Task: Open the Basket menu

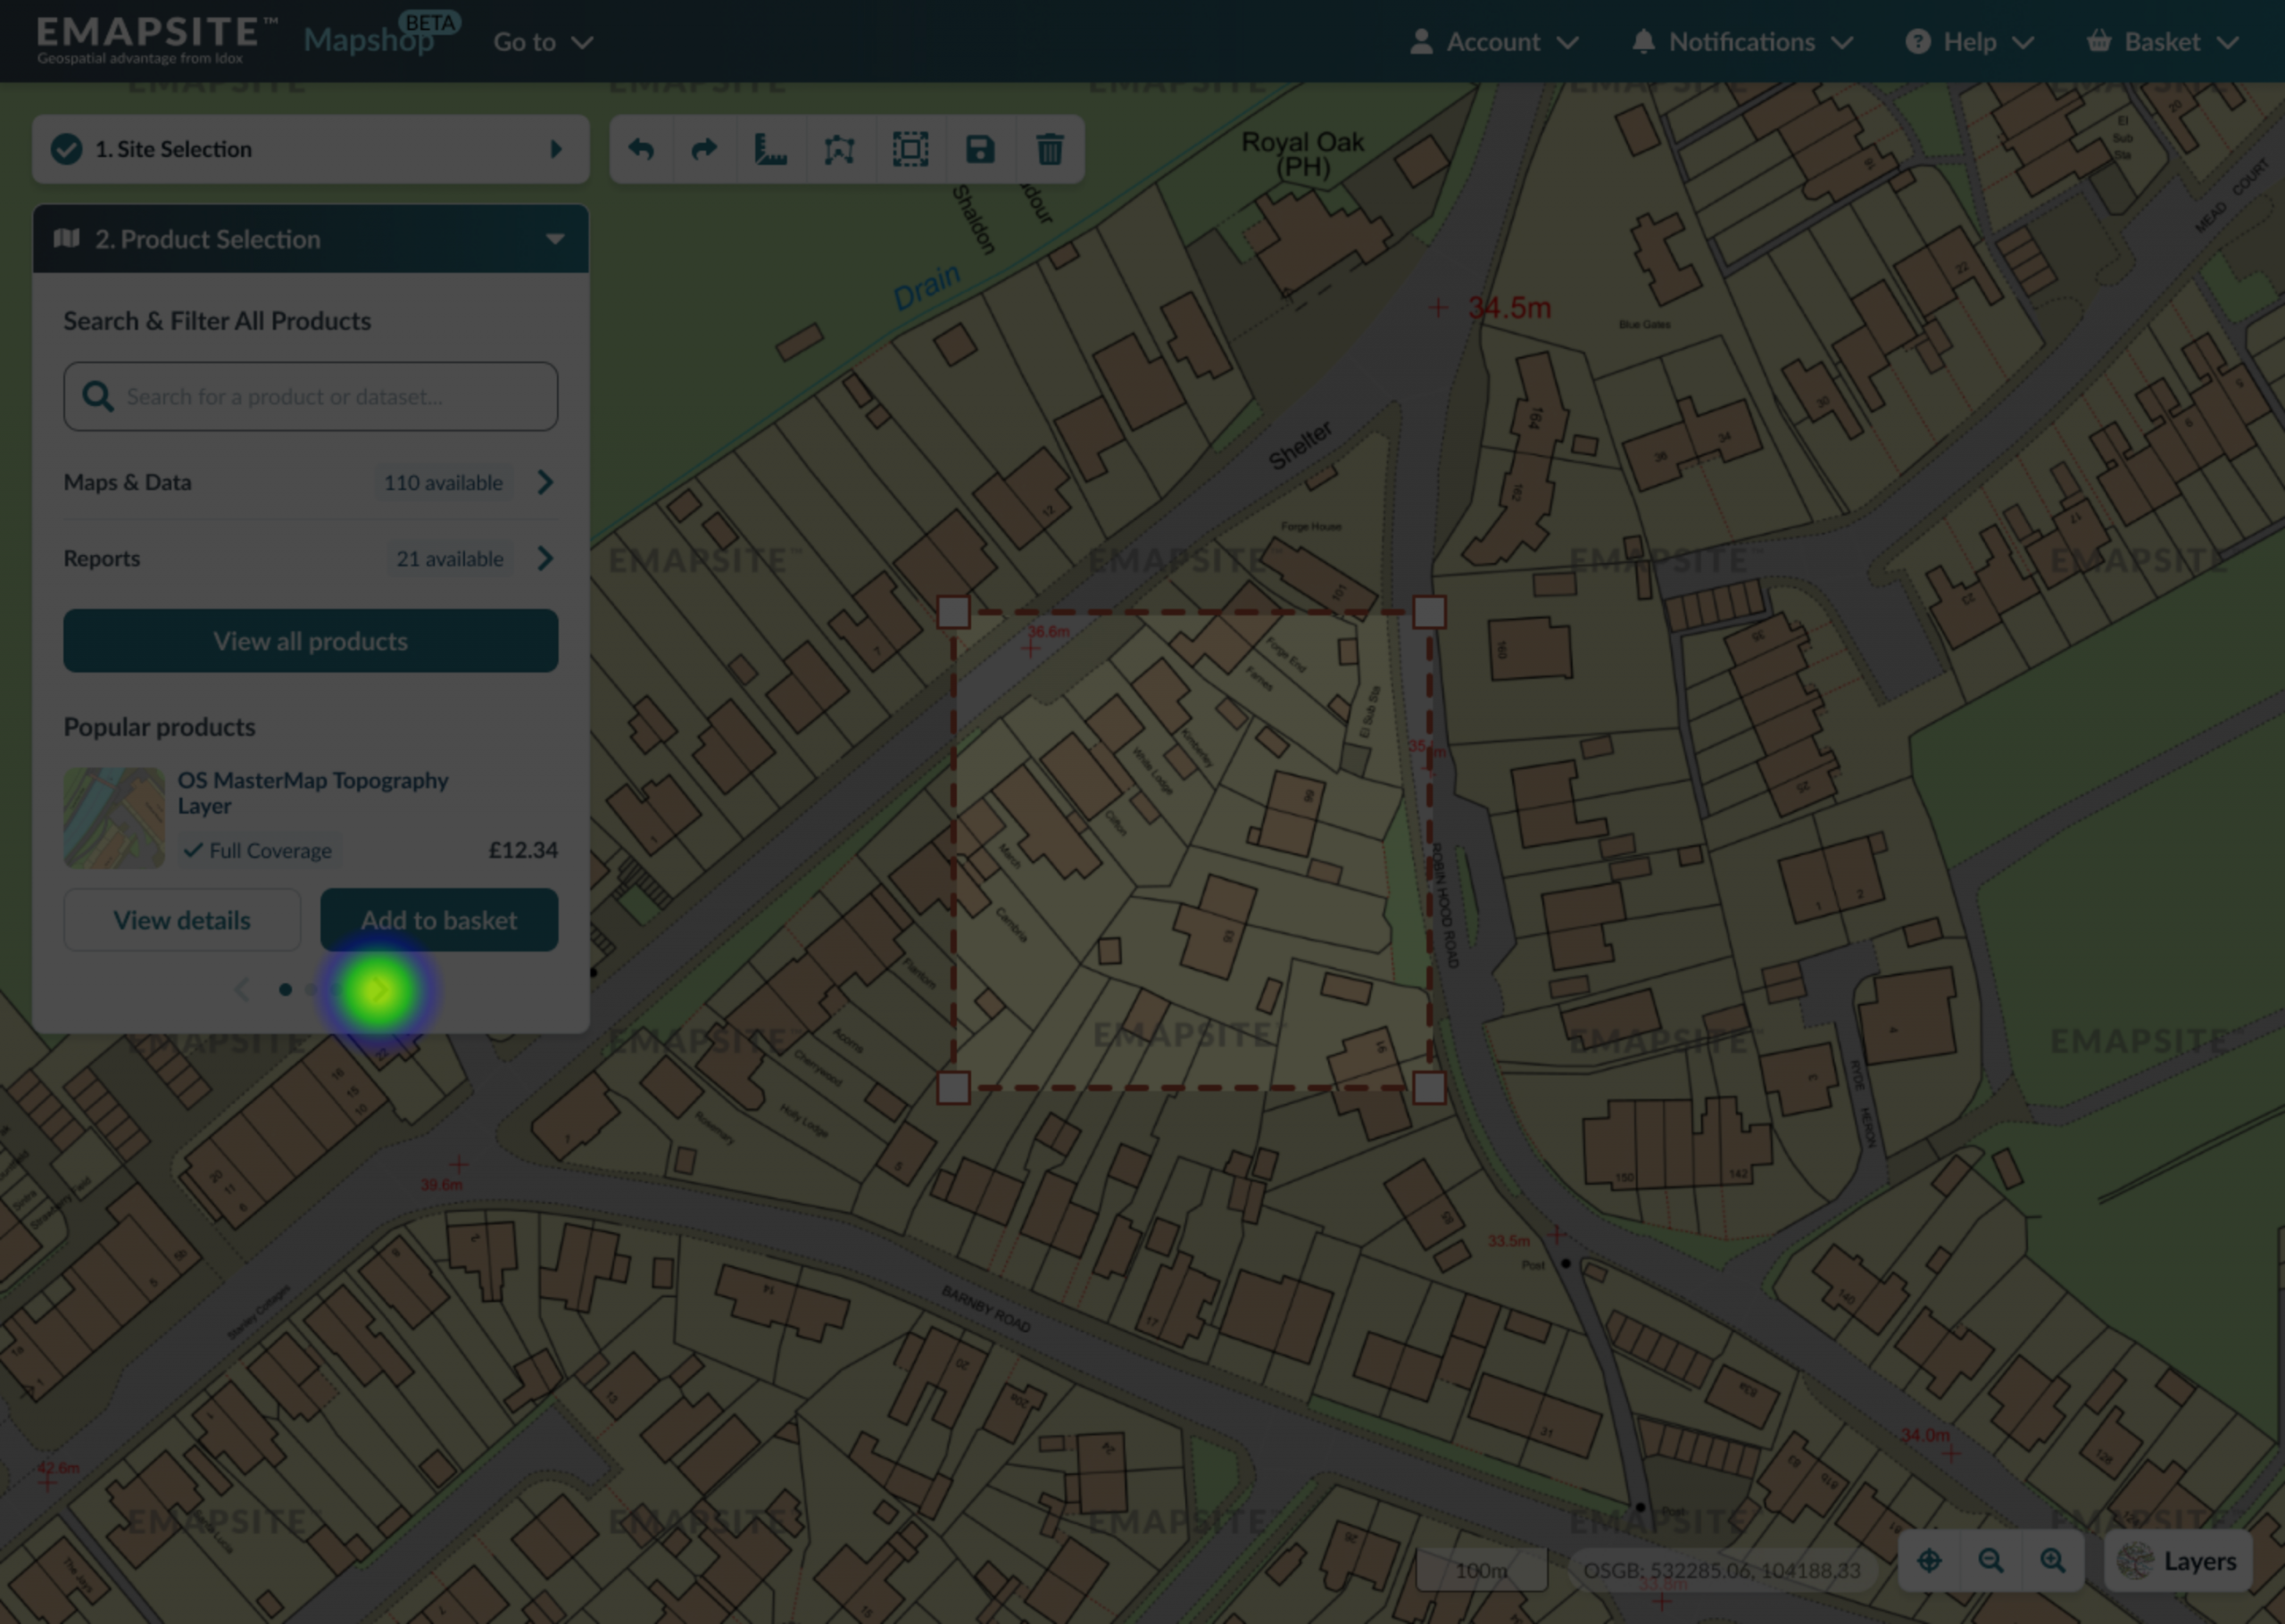Action: [x=2162, y=42]
